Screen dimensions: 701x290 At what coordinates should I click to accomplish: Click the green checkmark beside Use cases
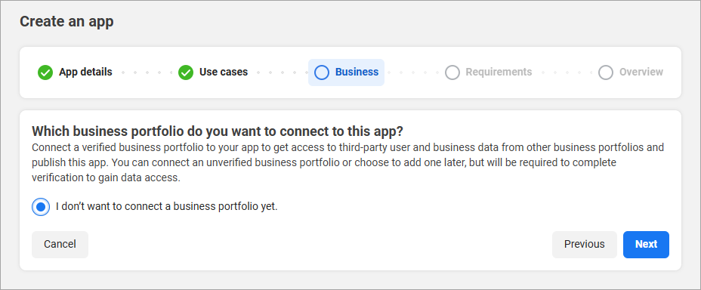click(186, 72)
